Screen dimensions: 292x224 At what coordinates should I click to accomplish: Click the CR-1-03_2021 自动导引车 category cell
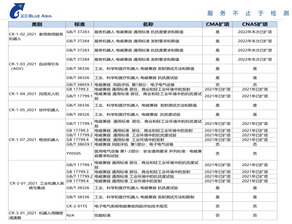pyautogui.click(x=34, y=66)
